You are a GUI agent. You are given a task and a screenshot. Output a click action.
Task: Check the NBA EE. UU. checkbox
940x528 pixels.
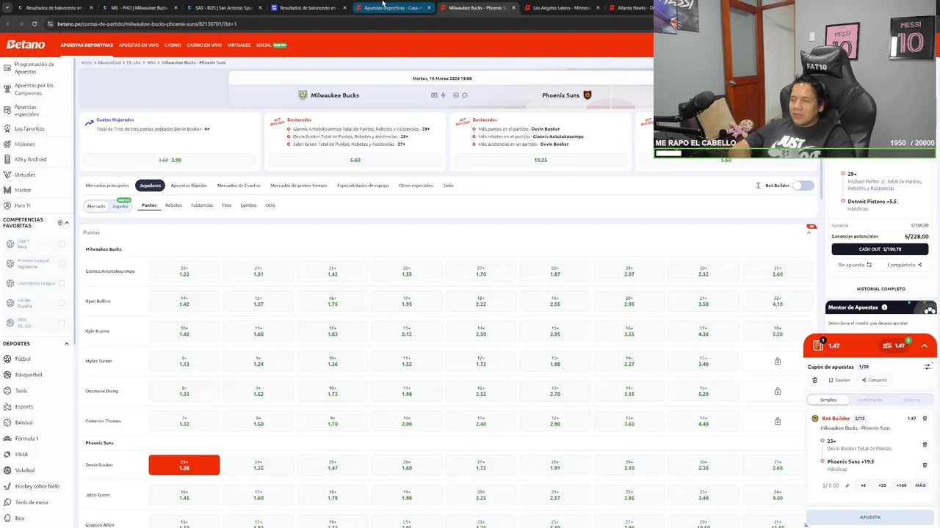(x=62, y=323)
